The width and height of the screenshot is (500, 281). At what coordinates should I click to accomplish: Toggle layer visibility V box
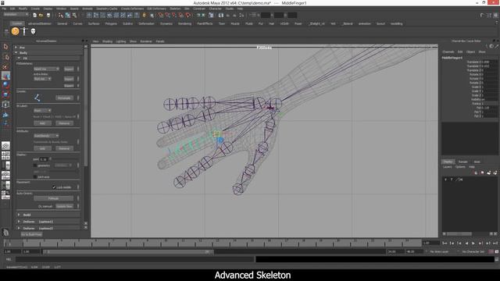[445, 180]
